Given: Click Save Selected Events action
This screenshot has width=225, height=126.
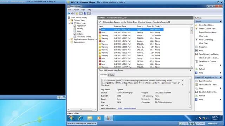Looking at the screenshot, I should [x=208, y=92].
